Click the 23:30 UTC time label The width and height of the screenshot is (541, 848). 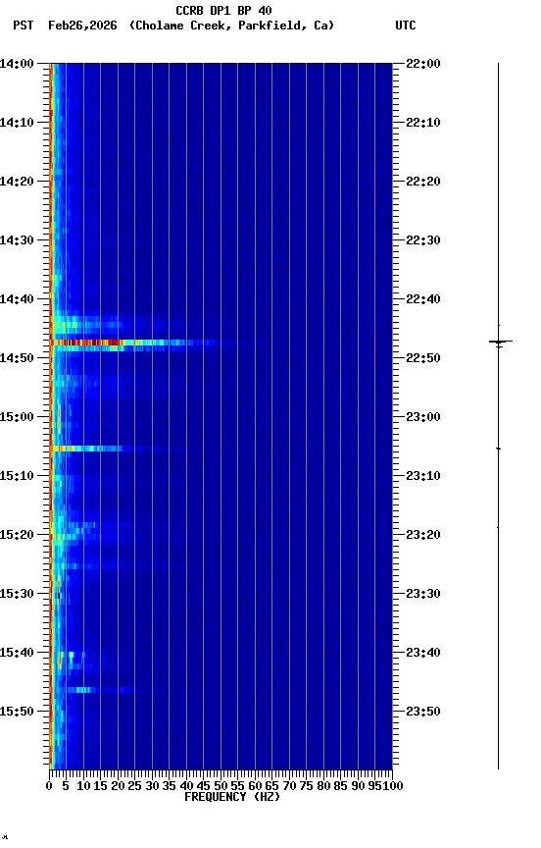point(423,595)
